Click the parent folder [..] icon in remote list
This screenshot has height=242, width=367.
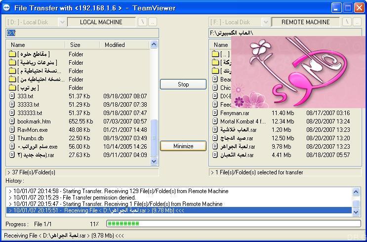click(x=215, y=54)
